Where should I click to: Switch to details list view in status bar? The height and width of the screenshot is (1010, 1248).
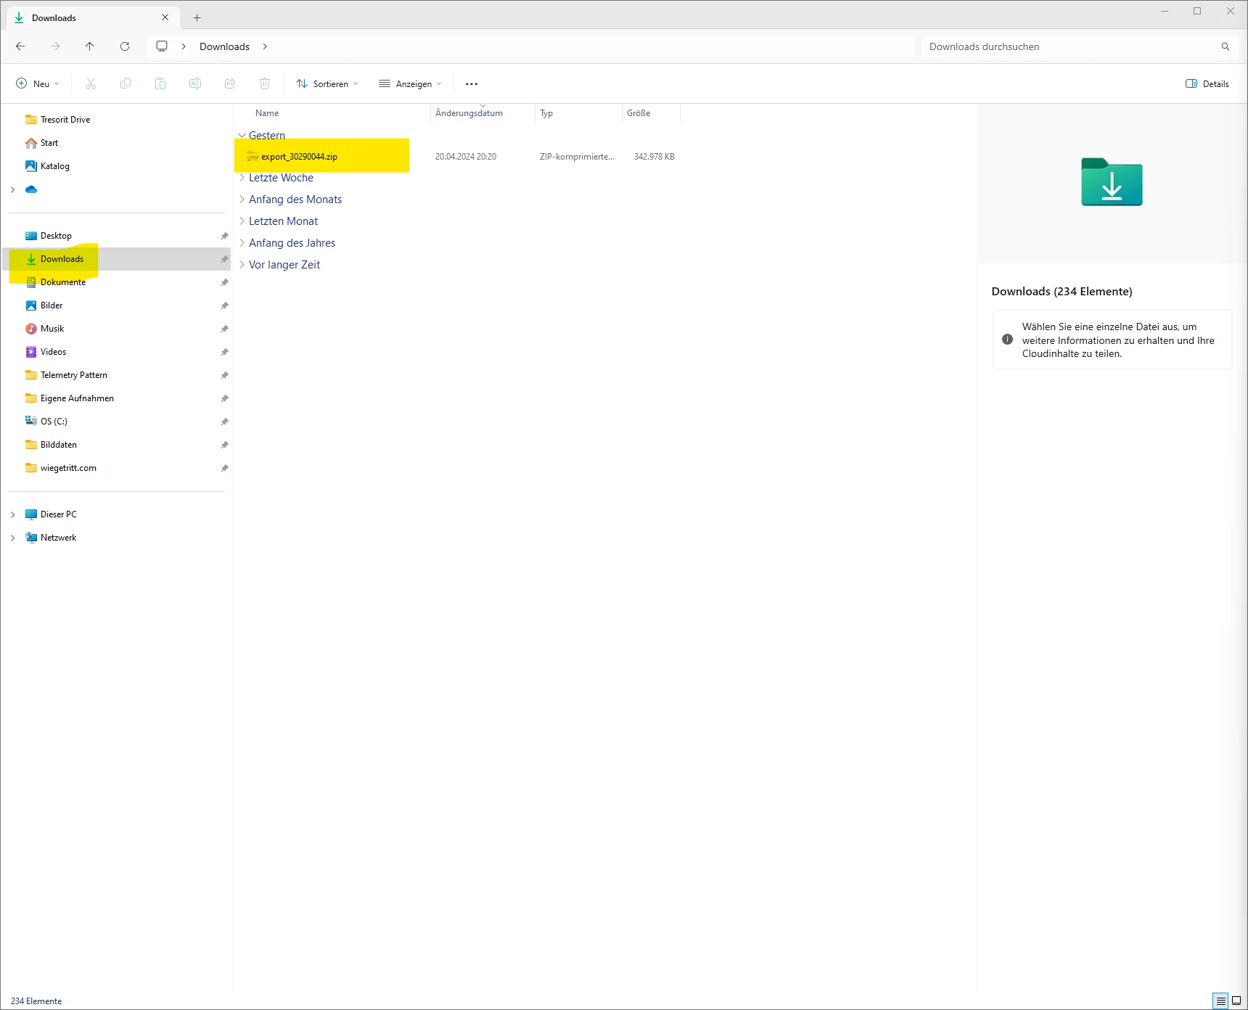(x=1221, y=1001)
